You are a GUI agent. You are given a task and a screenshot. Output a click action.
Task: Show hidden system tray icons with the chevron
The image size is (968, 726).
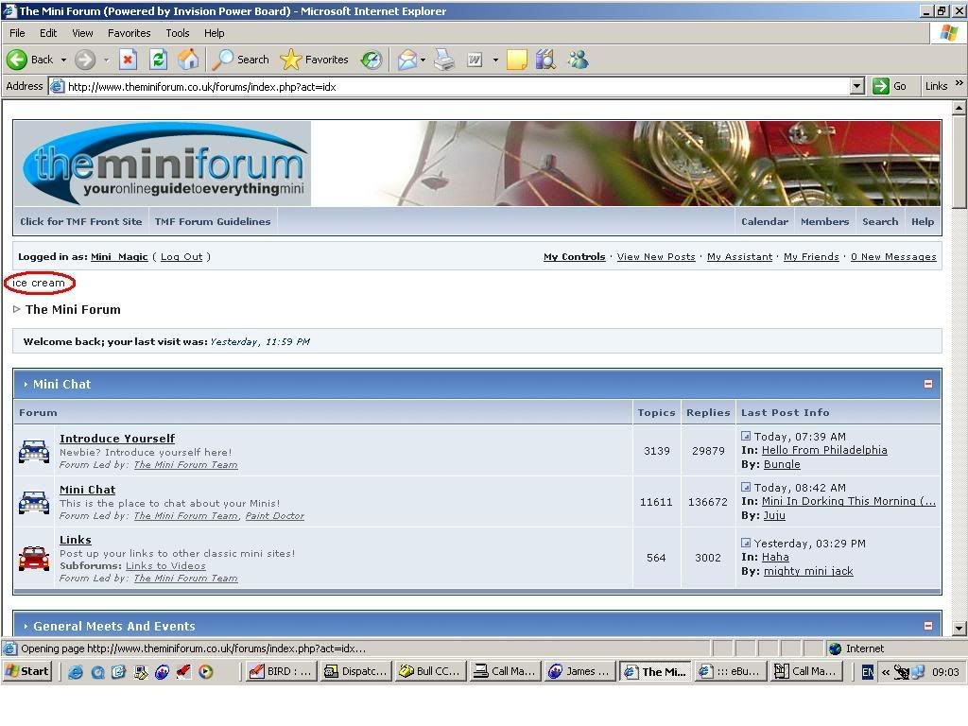click(885, 672)
